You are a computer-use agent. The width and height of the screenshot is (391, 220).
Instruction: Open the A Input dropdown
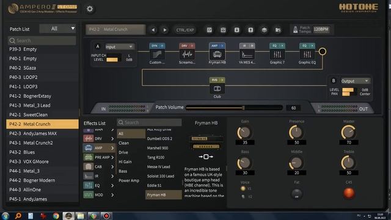point(119,46)
